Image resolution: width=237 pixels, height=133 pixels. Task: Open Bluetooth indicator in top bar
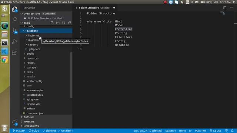point(192,2)
